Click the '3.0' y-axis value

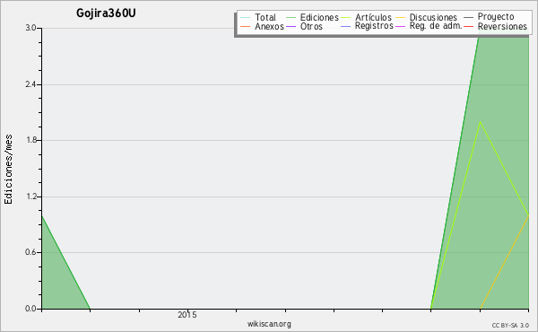(x=30, y=28)
